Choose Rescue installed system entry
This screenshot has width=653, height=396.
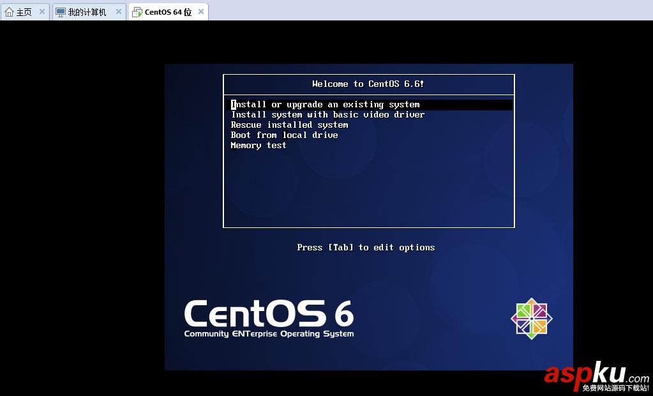tap(289, 125)
